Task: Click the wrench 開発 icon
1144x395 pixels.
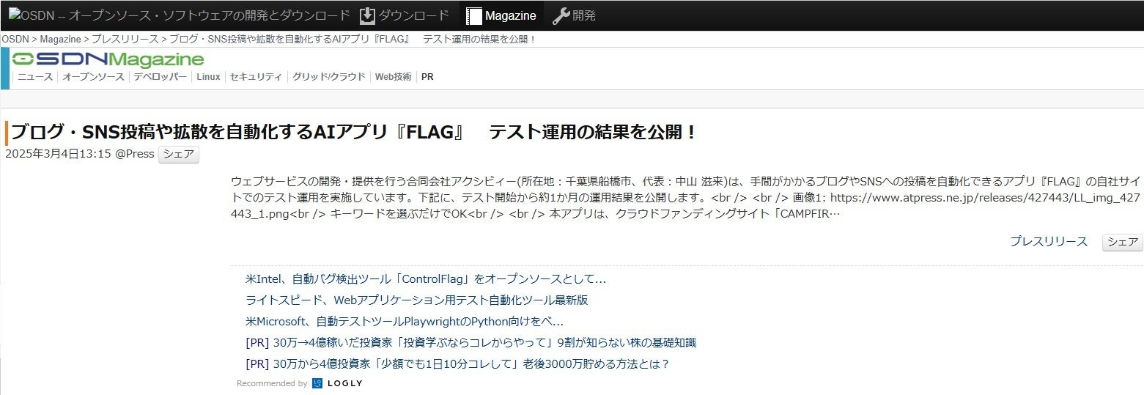Action: (x=561, y=15)
